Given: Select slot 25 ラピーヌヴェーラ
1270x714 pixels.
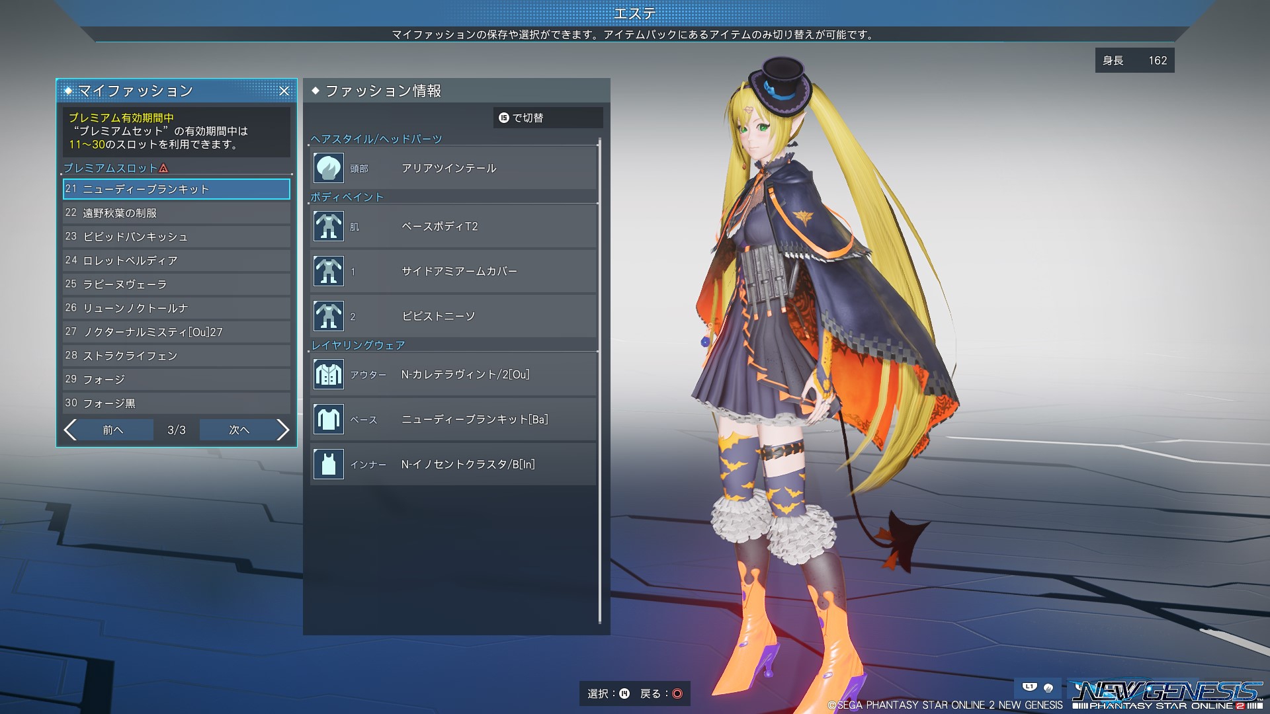Looking at the screenshot, I should [177, 284].
